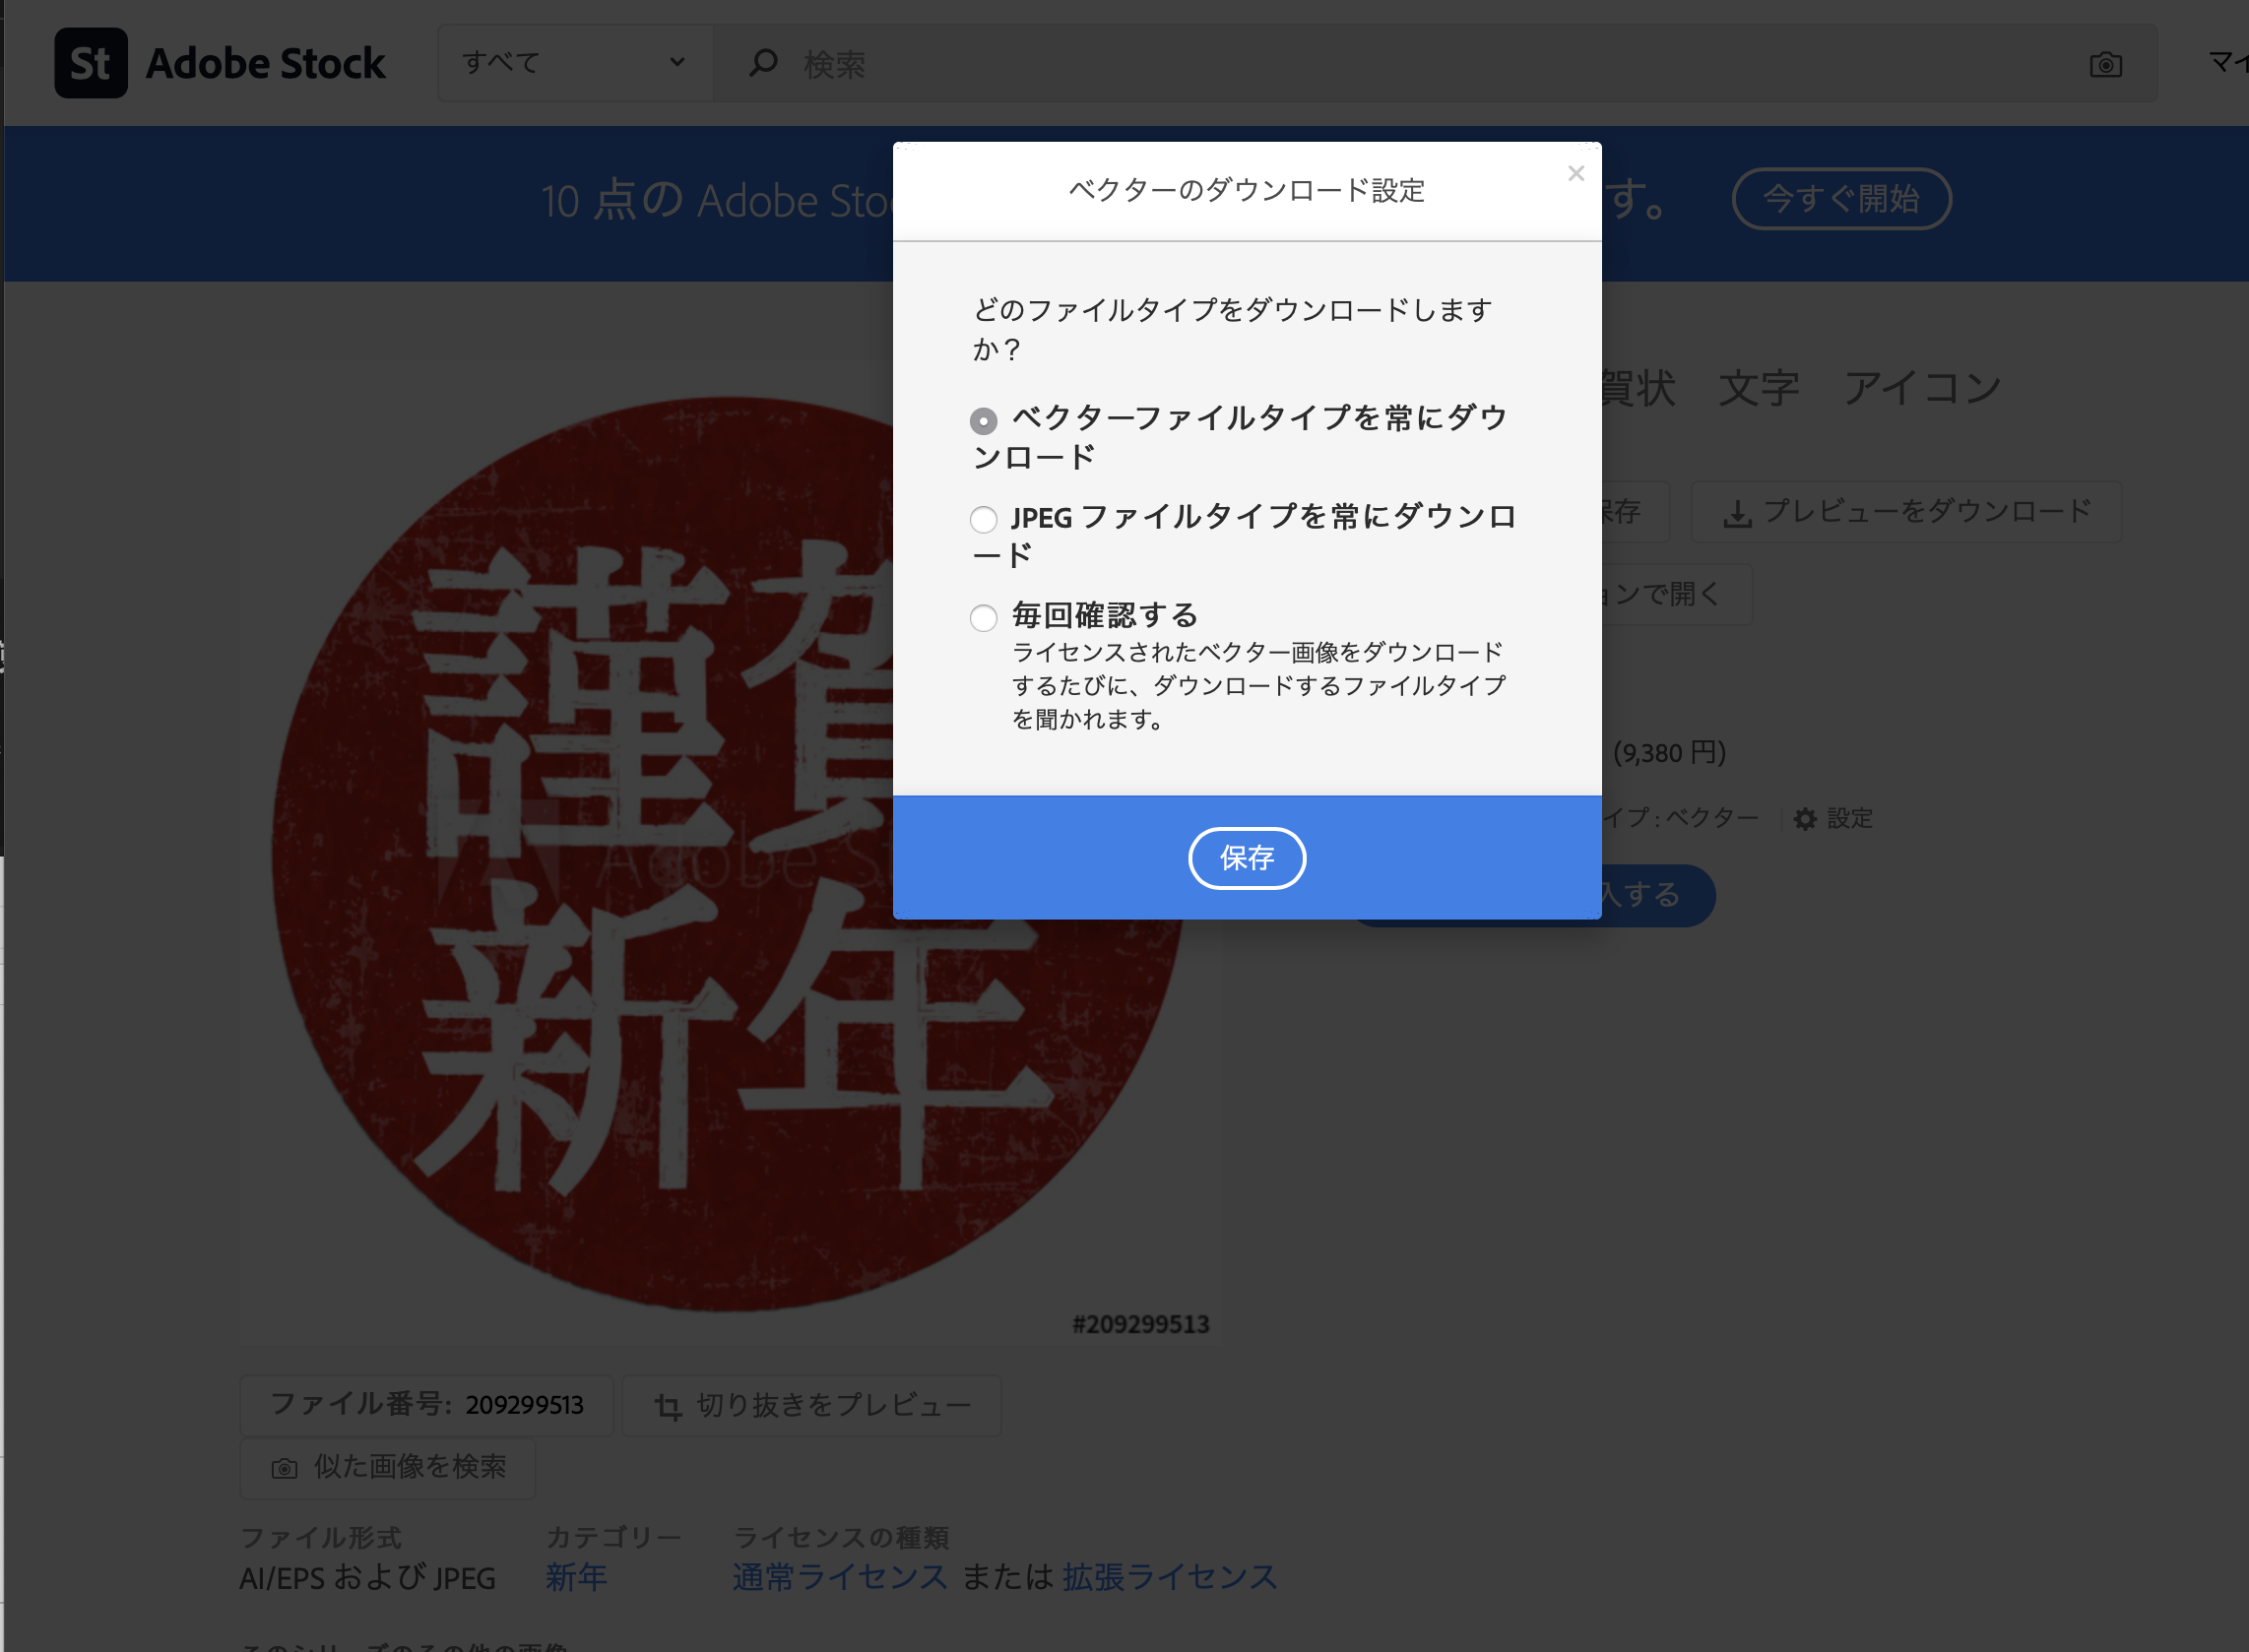Open the すべて search category dropdown
Image resolution: width=2249 pixels, height=1652 pixels.
coord(576,62)
